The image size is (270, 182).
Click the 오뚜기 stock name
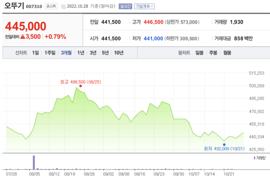point(14,6)
